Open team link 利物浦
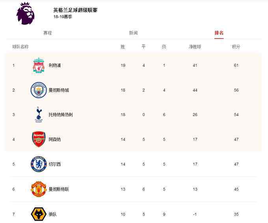268x223 pixels. click(55, 65)
